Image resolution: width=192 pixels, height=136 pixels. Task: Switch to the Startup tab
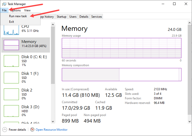point(62,17)
